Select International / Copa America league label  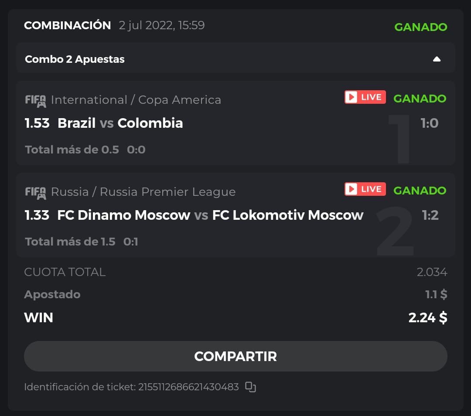point(136,100)
